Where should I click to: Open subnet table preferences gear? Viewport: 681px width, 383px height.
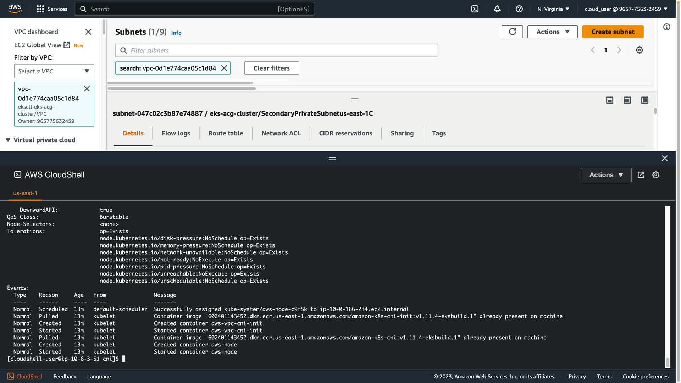(639, 50)
